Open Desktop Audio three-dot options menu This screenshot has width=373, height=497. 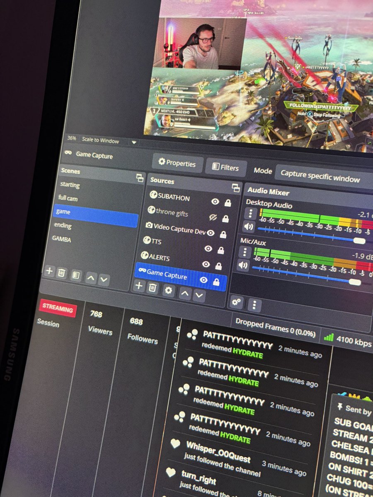tap(251, 213)
